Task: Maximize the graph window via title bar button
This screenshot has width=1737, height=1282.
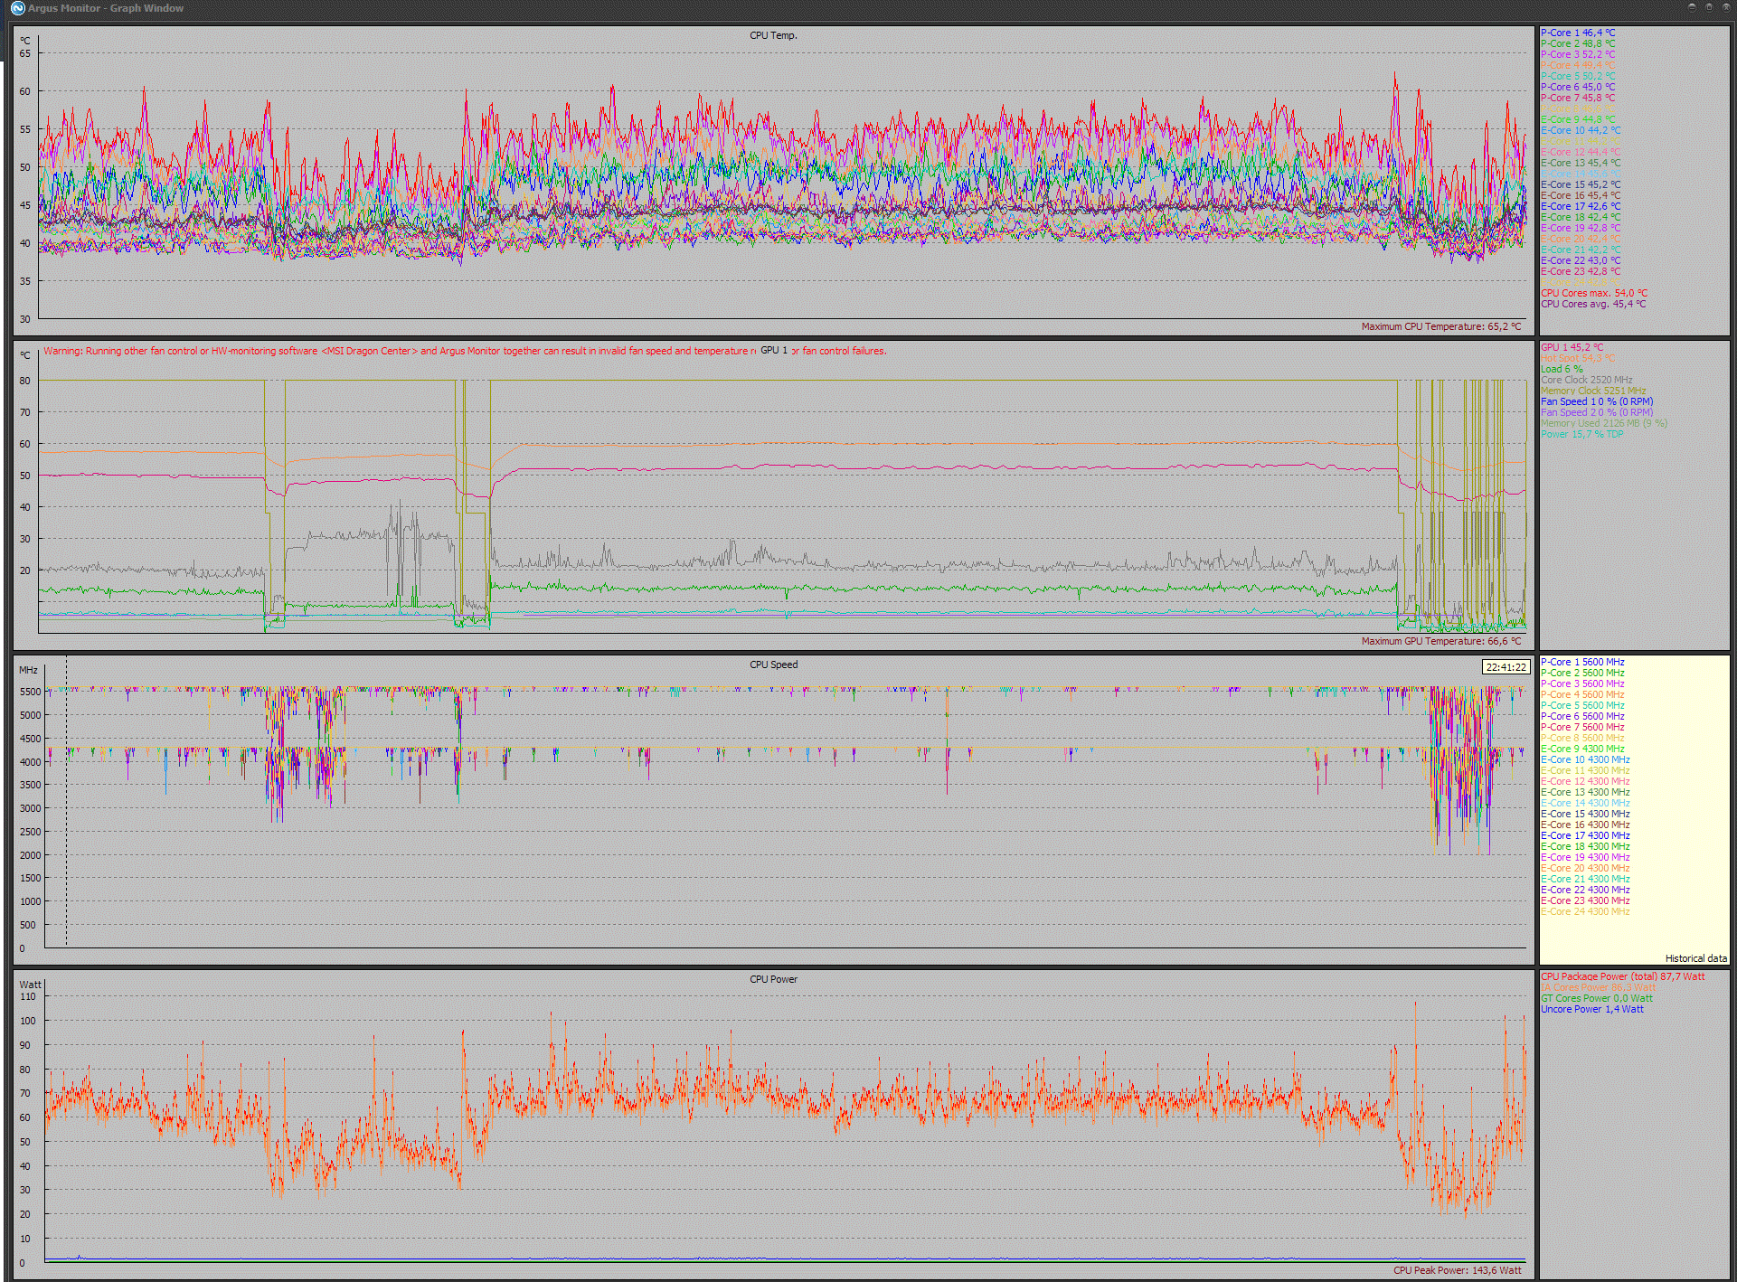Action: click(x=1708, y=7)
